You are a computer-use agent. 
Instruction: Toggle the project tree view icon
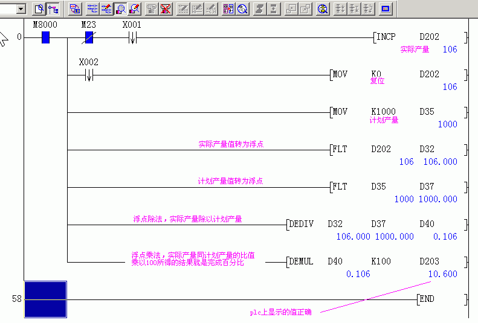(x=53, y=9)
